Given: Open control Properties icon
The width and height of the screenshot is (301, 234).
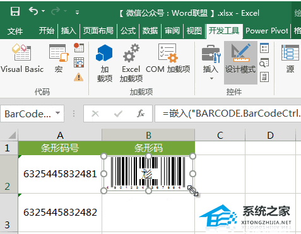Looking at the screenshot, I should 264,48.
